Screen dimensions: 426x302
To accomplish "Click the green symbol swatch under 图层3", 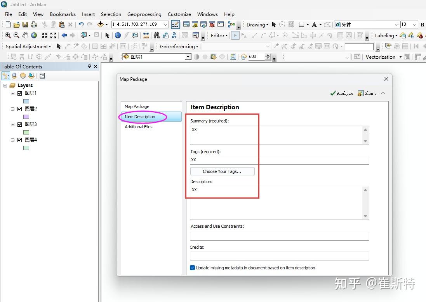I will pos(26,132).
